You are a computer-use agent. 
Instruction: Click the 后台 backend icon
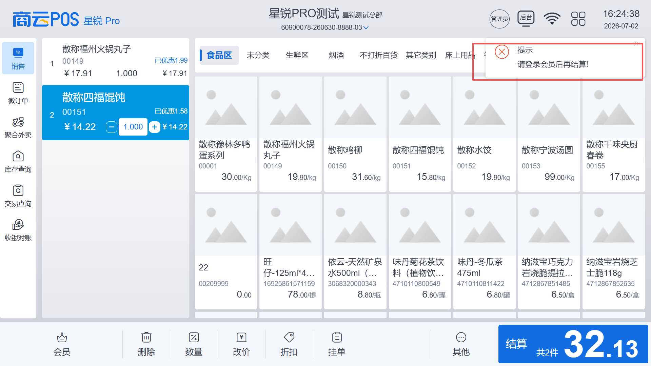(x=526, y=18)
